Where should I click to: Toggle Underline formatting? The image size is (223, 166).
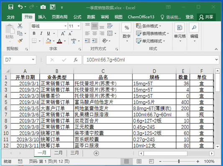point(49,33)
